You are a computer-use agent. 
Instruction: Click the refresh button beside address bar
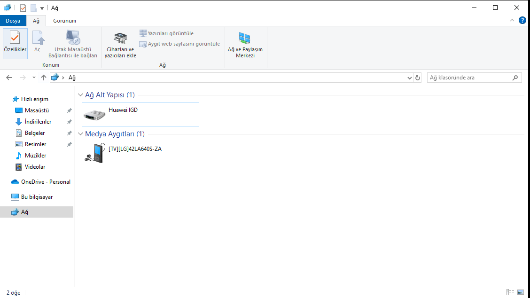[418, 78]
